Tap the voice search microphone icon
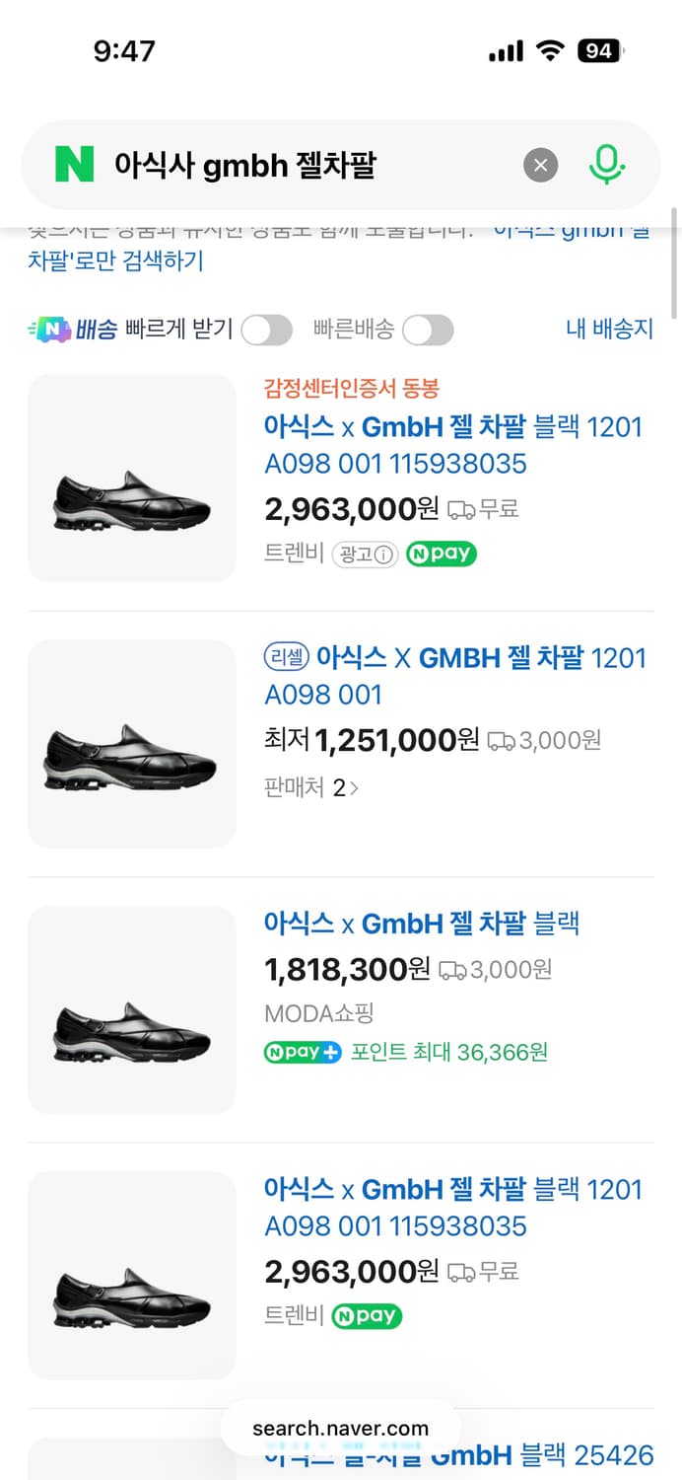 tap(607, 166)
